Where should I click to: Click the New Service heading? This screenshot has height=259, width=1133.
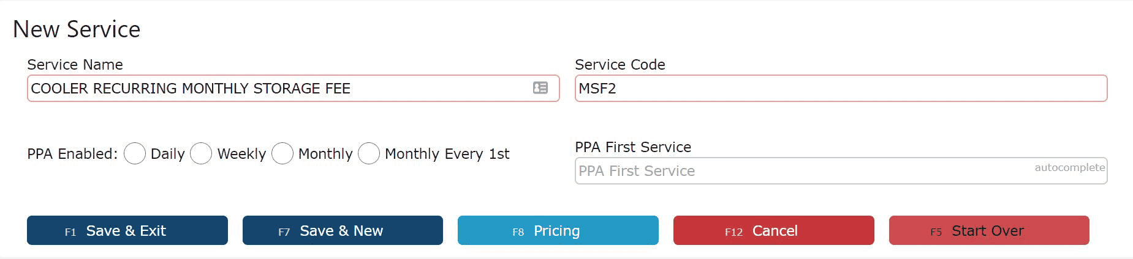(77, 29)
